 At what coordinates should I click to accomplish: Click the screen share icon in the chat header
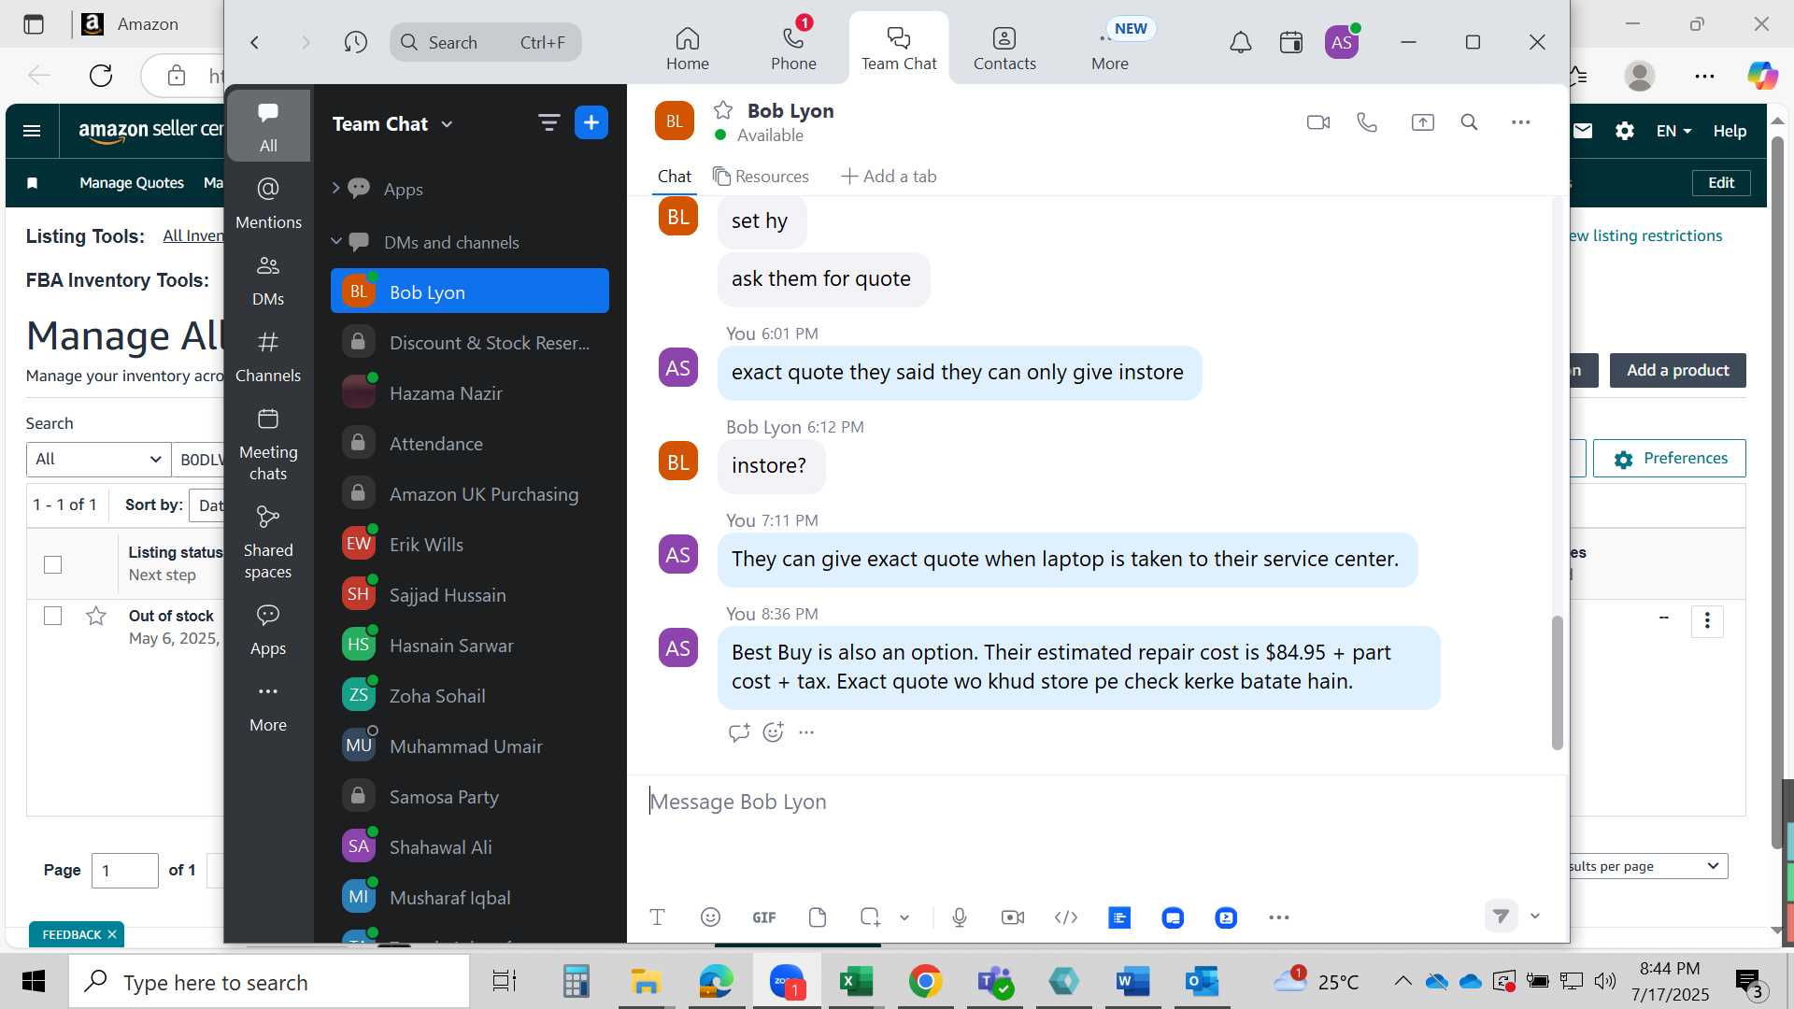pyautogui.click(x=1422, y=122)
